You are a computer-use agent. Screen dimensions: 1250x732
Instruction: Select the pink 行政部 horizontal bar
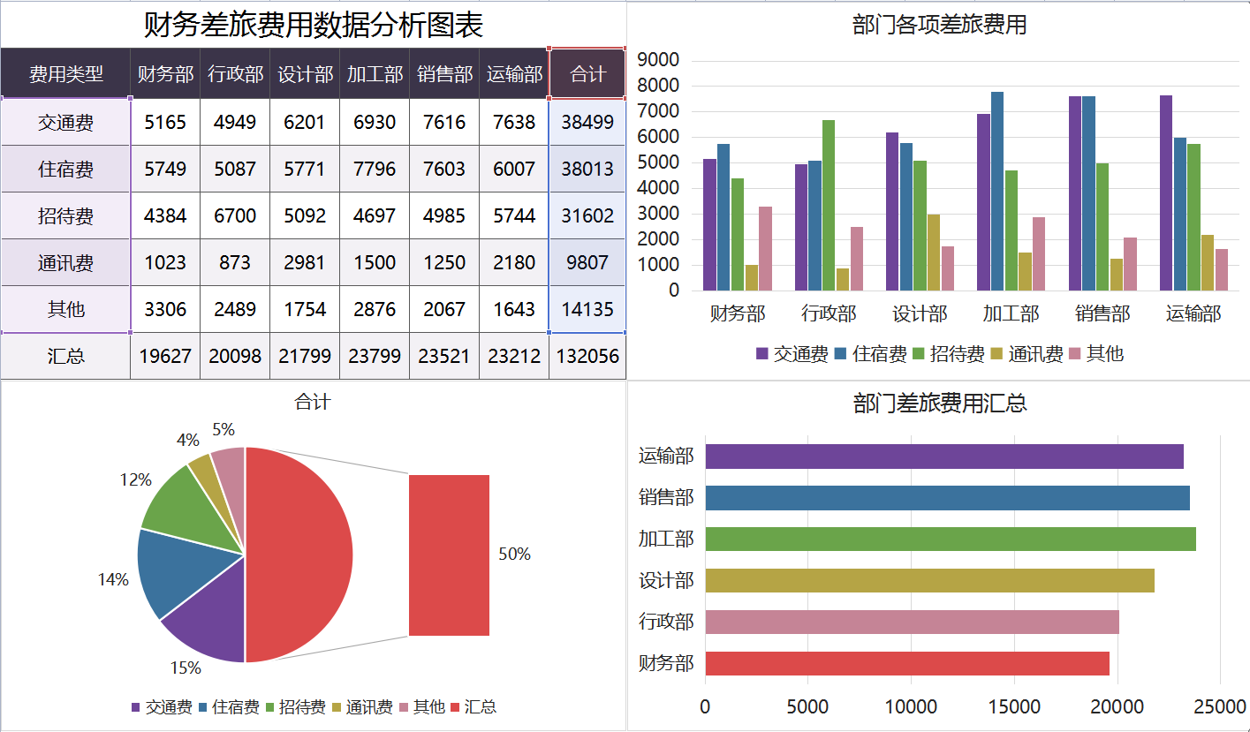[x=912, y=623]
